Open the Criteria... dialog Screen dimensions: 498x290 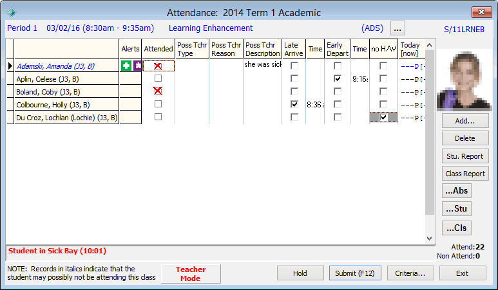(x=410, y=273)
